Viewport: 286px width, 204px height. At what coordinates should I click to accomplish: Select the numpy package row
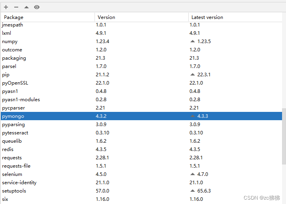(x=141, y=42)
